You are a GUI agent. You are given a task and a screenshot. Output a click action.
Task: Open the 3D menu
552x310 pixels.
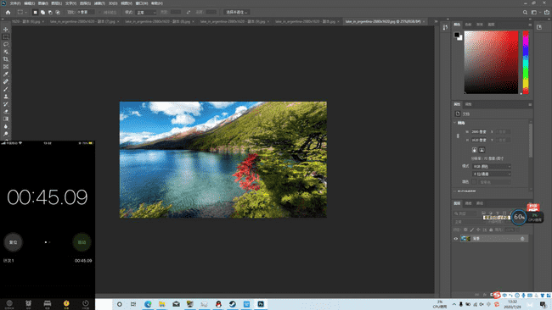[x=113, y=3]
